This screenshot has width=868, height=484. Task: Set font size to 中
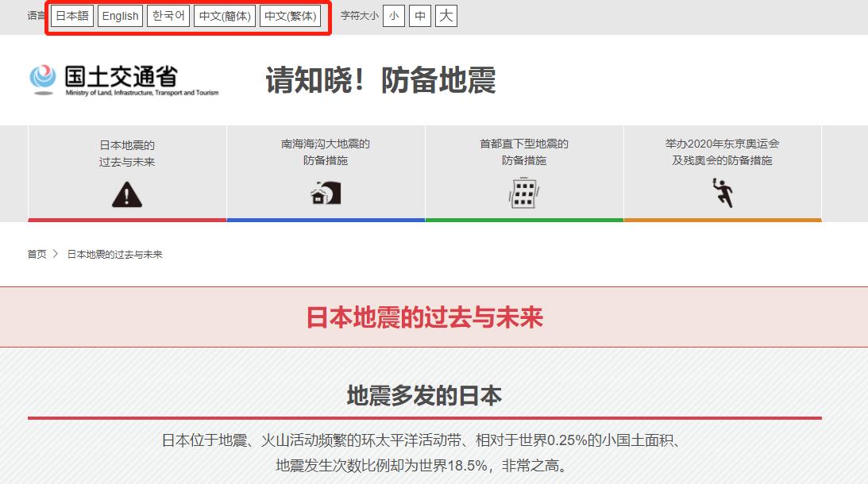pyautogui.click(x=420, y=16)
